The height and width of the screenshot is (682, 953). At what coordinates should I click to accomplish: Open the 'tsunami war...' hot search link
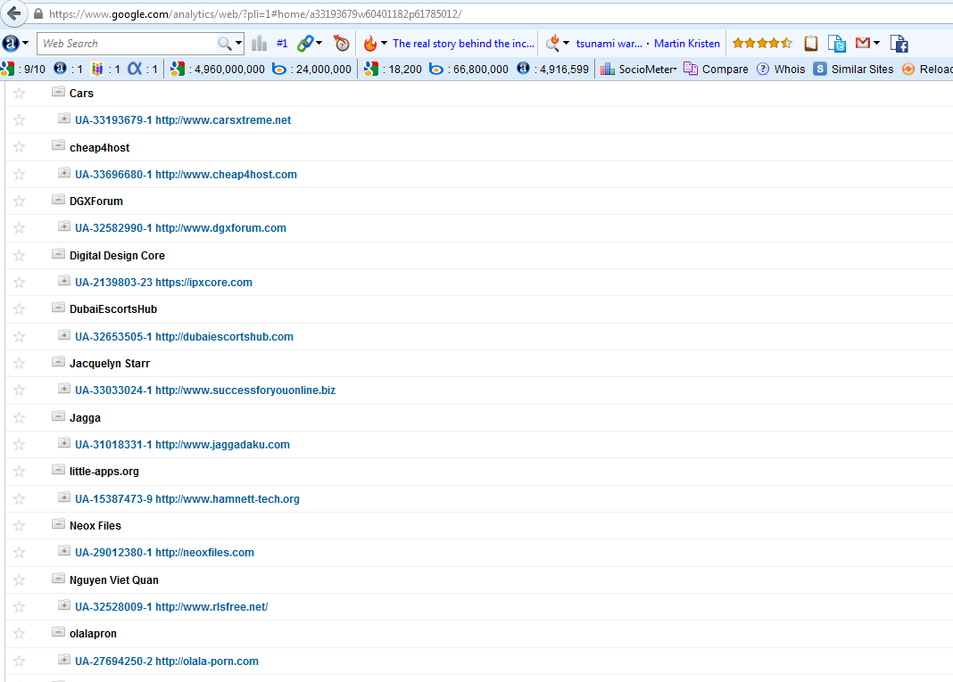click(x=609, y=44)
